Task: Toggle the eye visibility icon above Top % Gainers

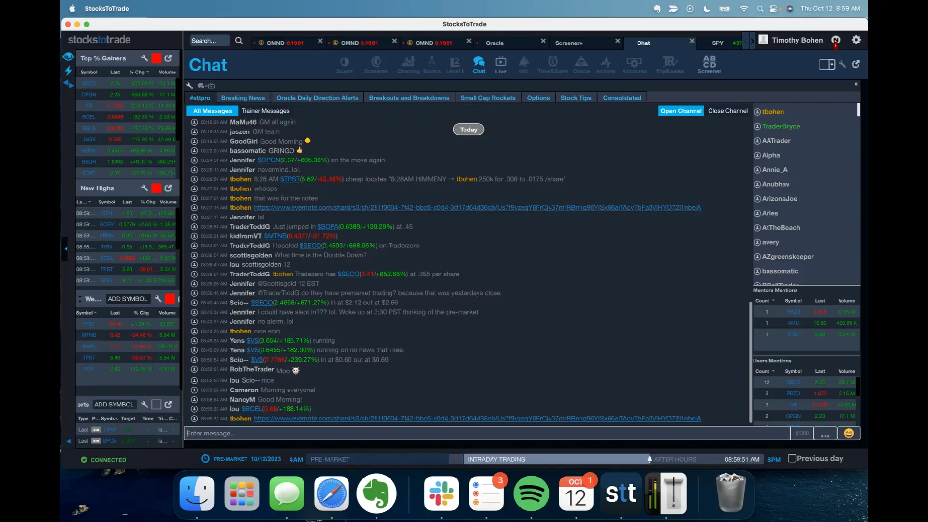Action: tap(68, 57)
